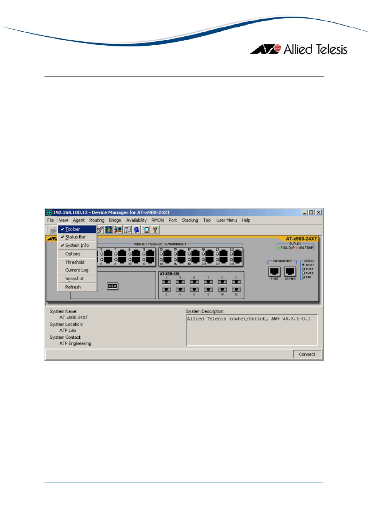Toggle System Info in the View menu
The width and height of the screenshot is (369, 522).
77,246
